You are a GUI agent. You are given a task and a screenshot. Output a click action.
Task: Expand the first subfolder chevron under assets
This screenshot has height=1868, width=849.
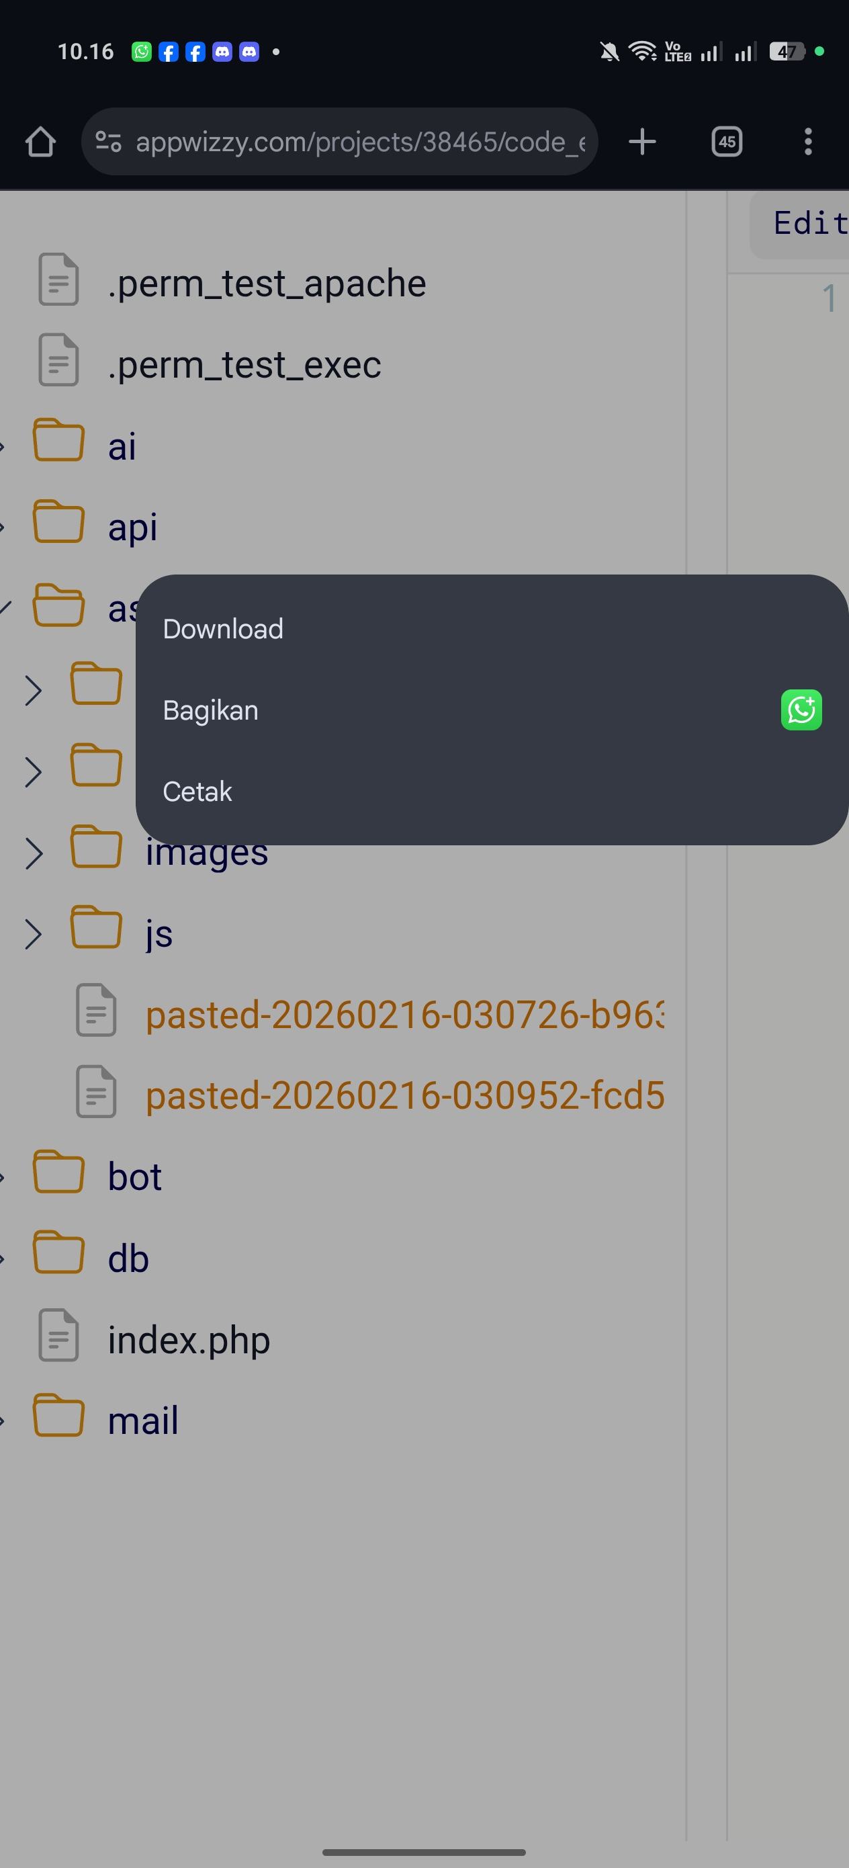34,690
